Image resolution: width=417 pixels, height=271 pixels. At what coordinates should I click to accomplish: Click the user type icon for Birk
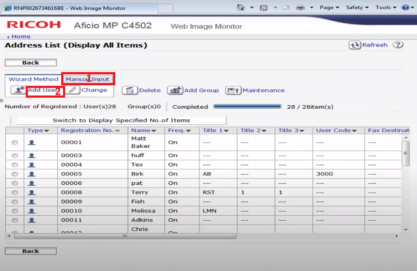coord(31,174)
